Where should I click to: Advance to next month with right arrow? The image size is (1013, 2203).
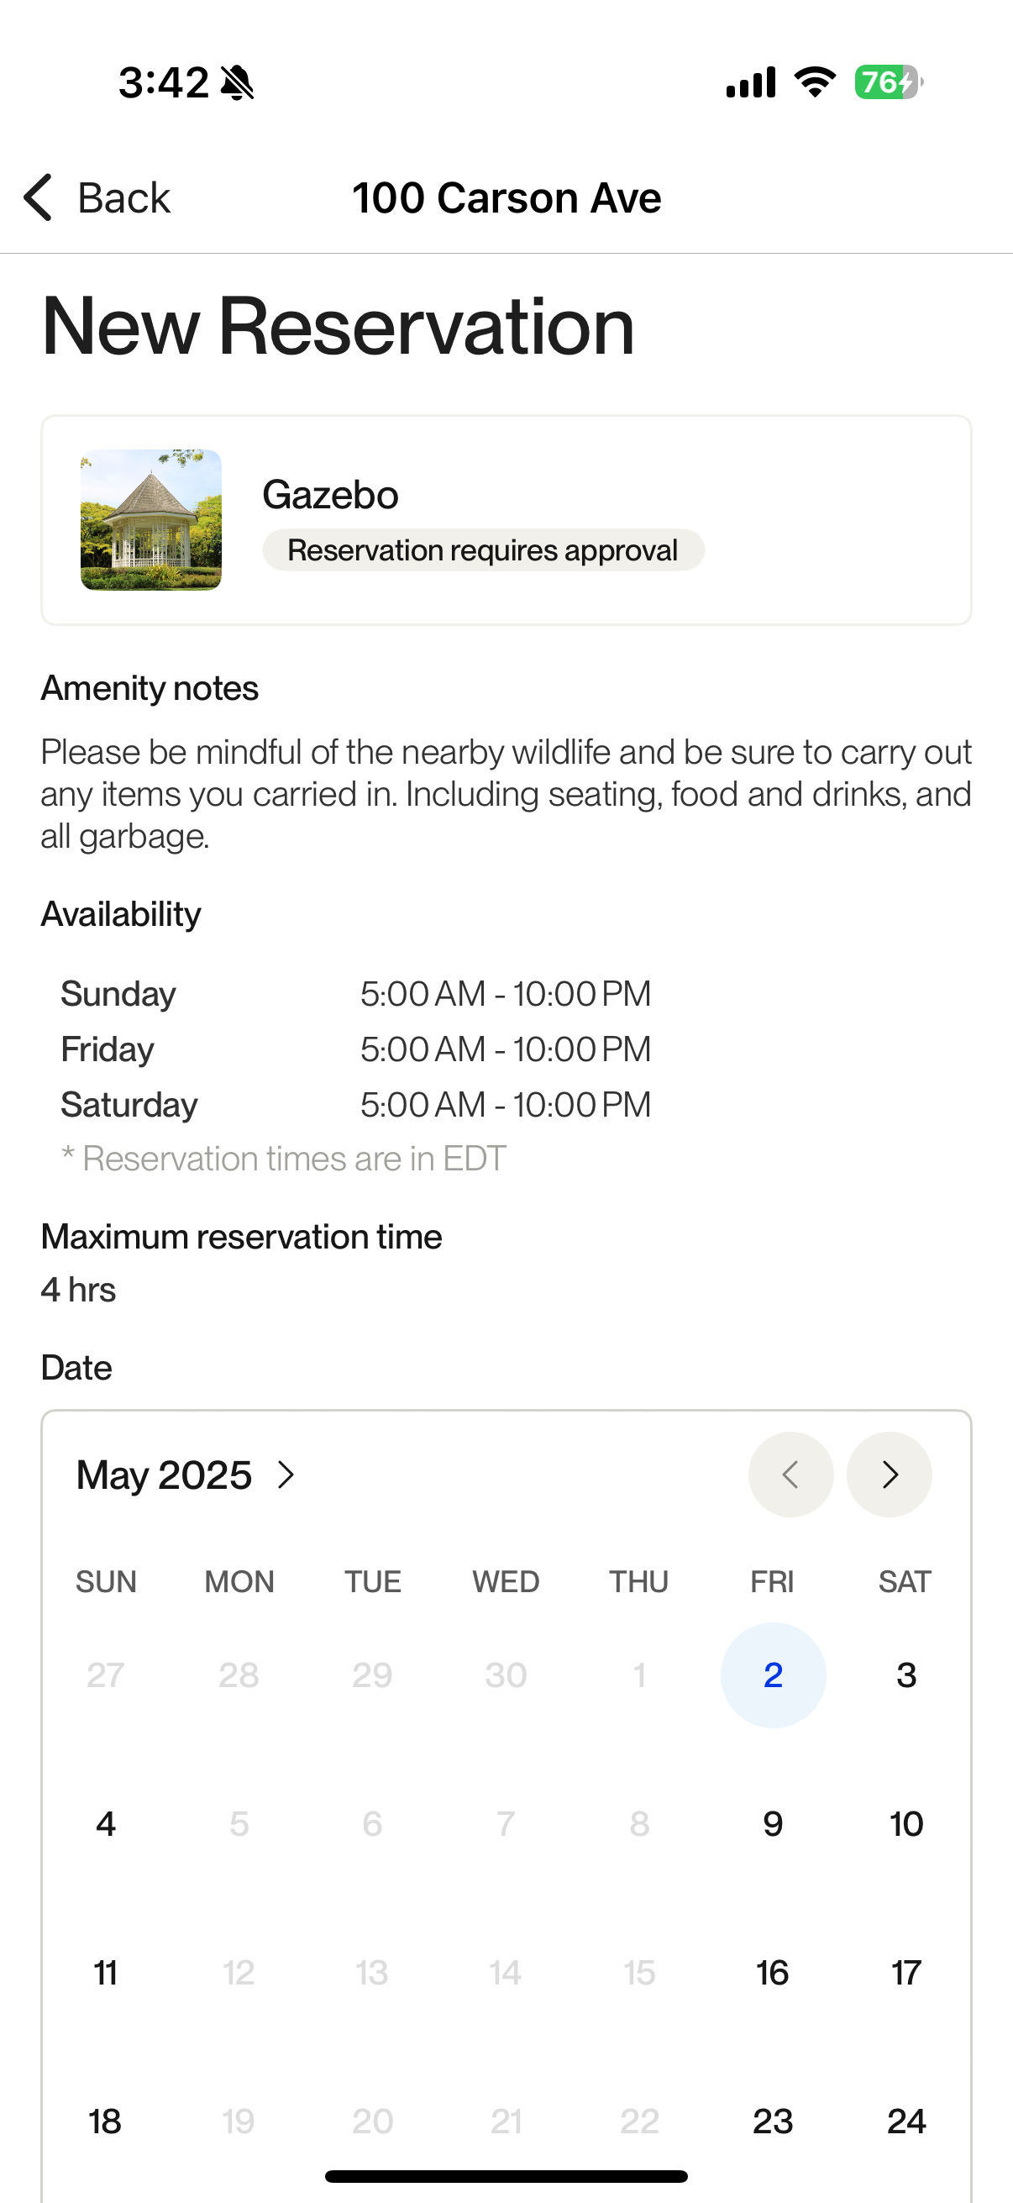click(x=889, y=1475)
